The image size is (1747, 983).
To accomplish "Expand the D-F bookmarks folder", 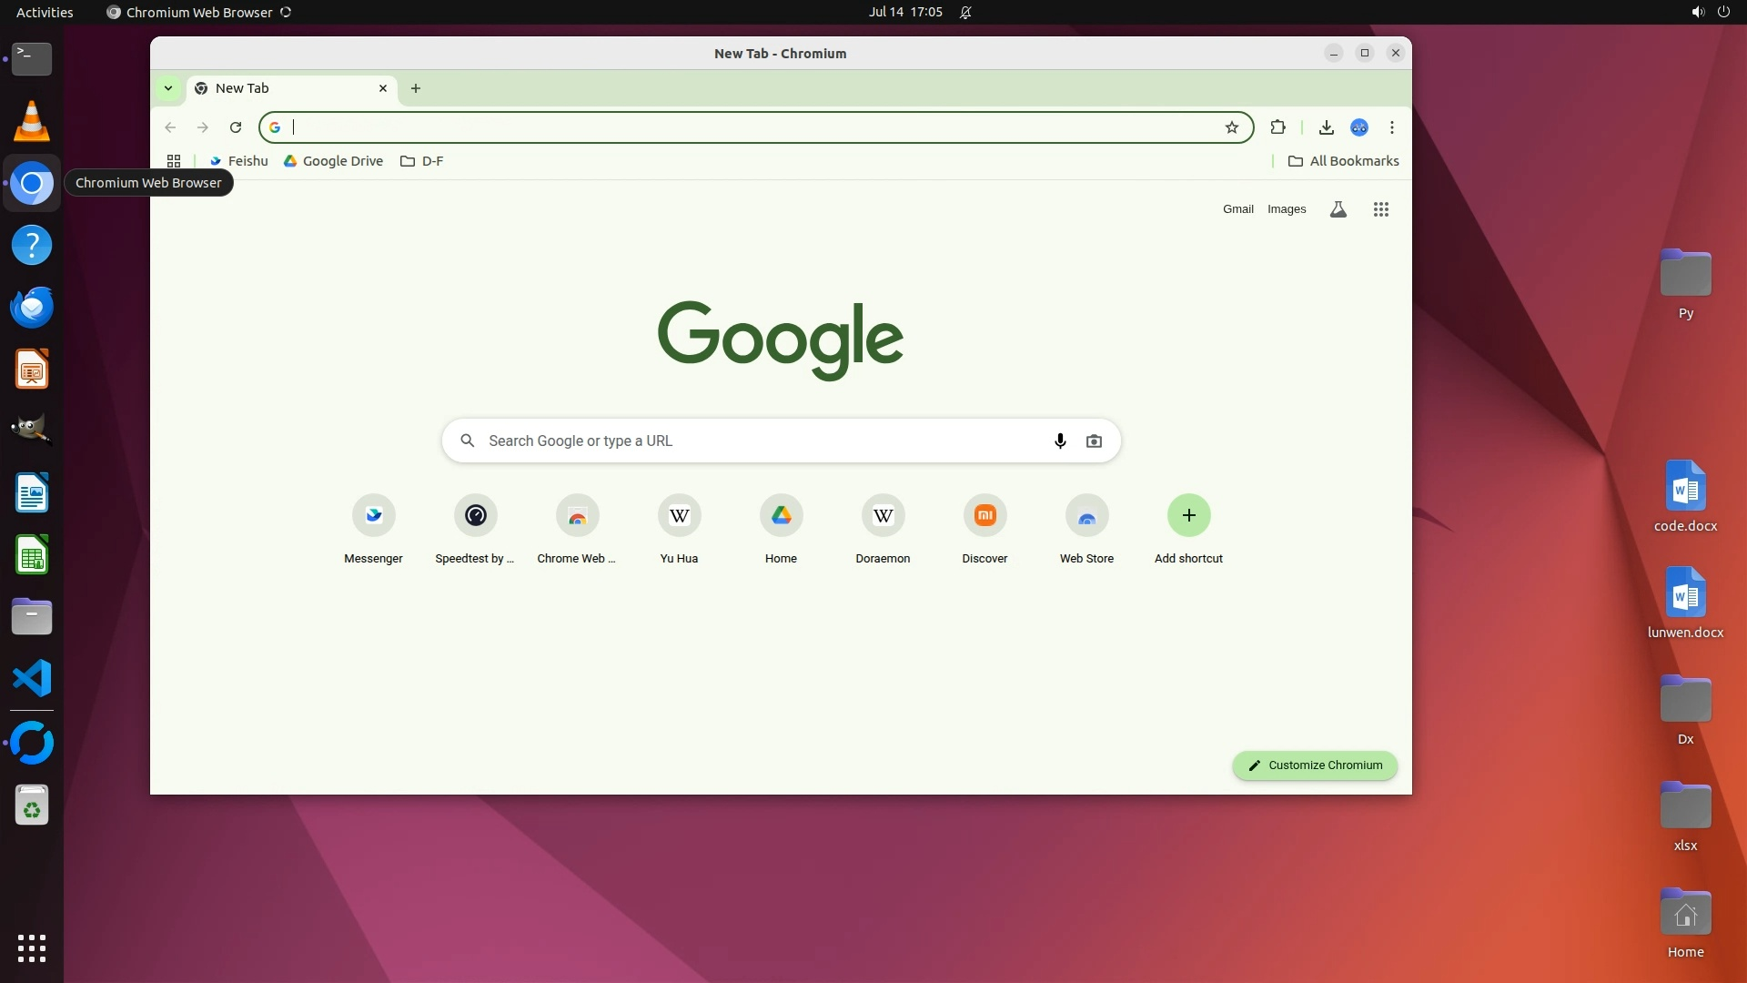I will [x=422, y=161].
